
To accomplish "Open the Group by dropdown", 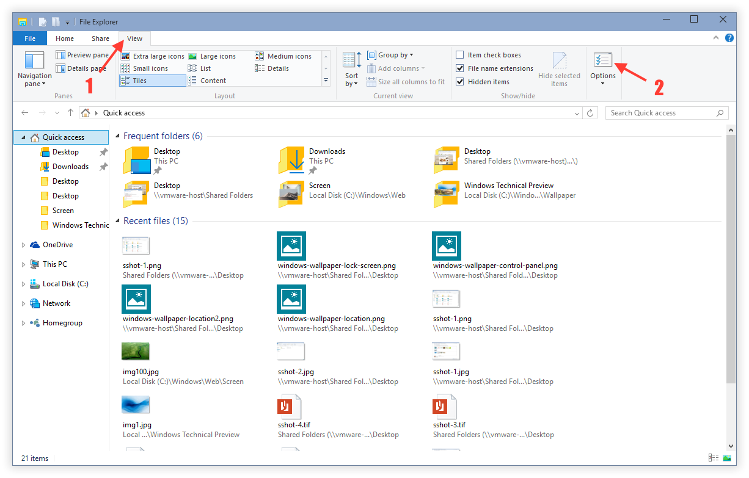I will click(x=395, y=55).
